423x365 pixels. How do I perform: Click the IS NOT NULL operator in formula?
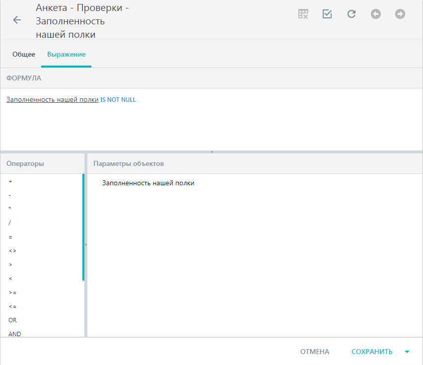click(x=118, y=99)
